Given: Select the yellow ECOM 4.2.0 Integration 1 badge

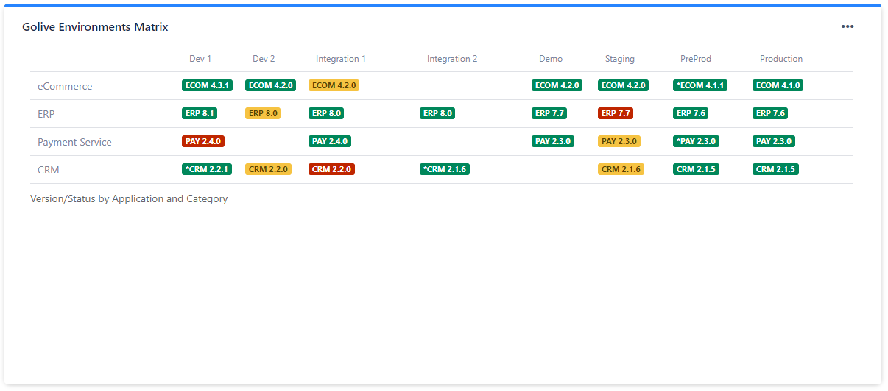Looking at the screenshot, I should (334, 85).
